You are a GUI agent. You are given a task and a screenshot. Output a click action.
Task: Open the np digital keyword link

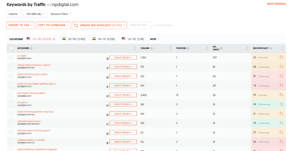22,56
